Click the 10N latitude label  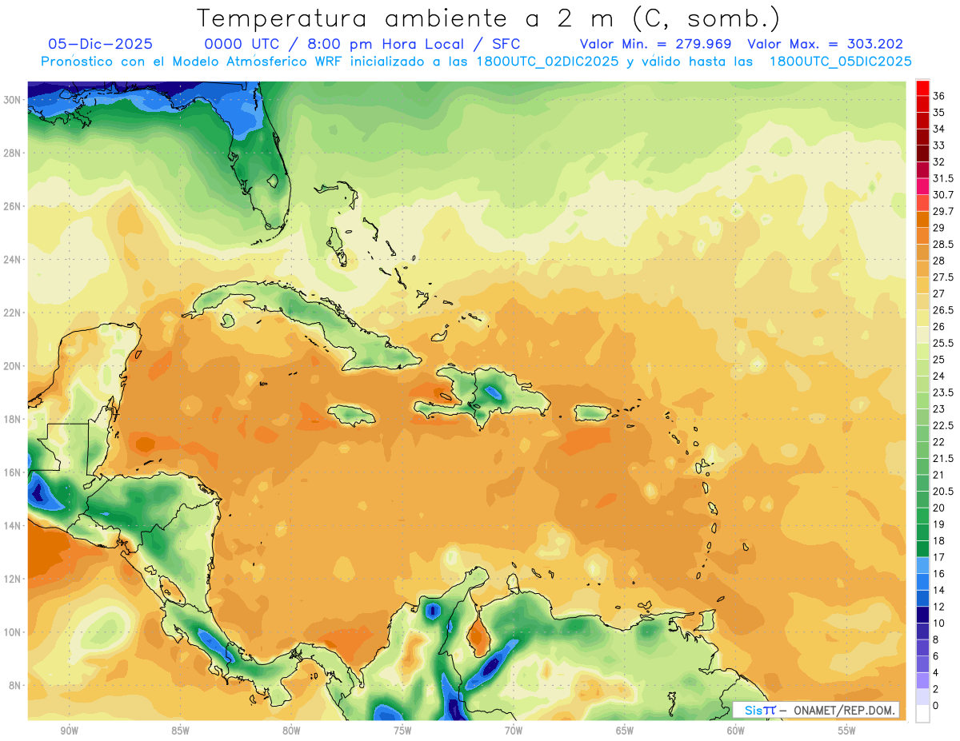tap(12, 632)
